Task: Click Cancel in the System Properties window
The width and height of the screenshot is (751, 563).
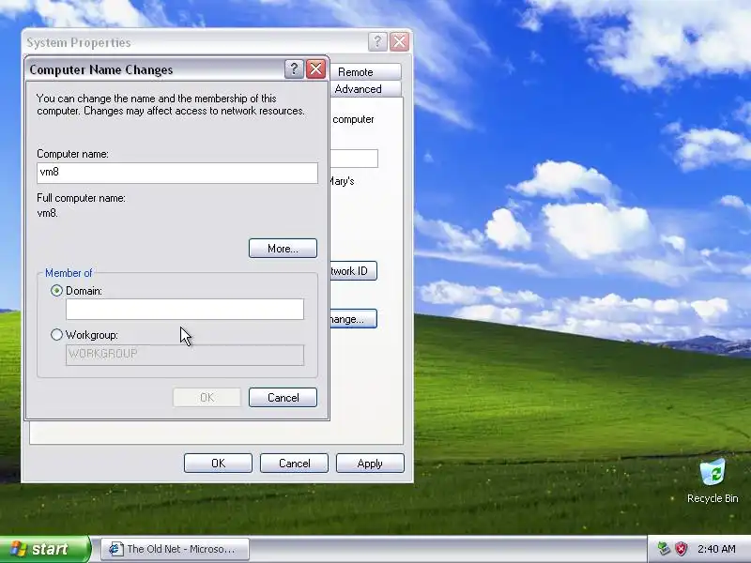Action: pyautogui.click(x=294, y=463)
